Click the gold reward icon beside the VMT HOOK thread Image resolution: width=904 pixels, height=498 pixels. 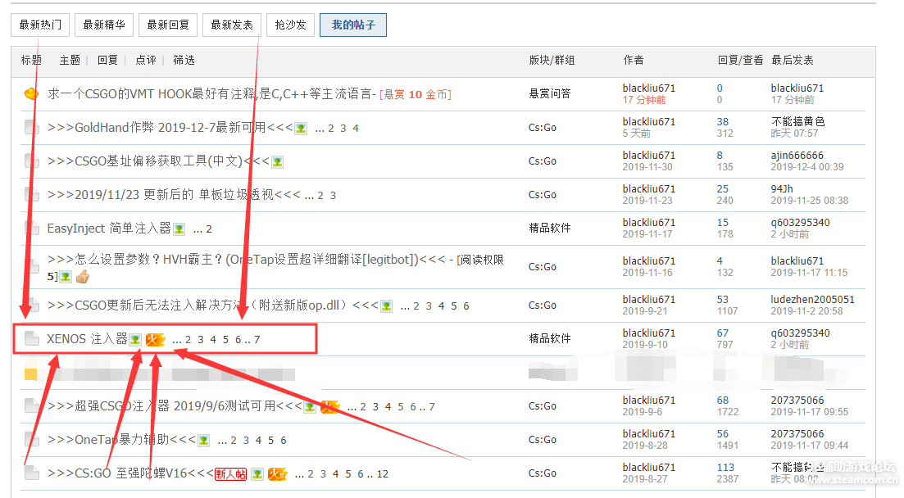[x=31, y=94]
